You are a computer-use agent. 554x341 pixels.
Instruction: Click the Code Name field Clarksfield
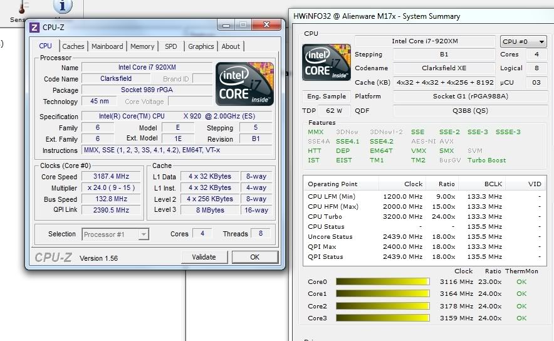[116, 78]
